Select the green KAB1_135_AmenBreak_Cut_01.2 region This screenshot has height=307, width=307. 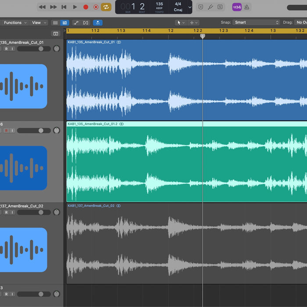point(186,162)
